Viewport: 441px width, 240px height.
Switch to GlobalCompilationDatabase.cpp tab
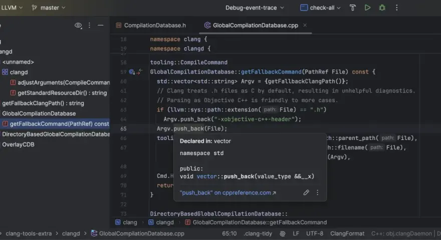coord(256,25)
